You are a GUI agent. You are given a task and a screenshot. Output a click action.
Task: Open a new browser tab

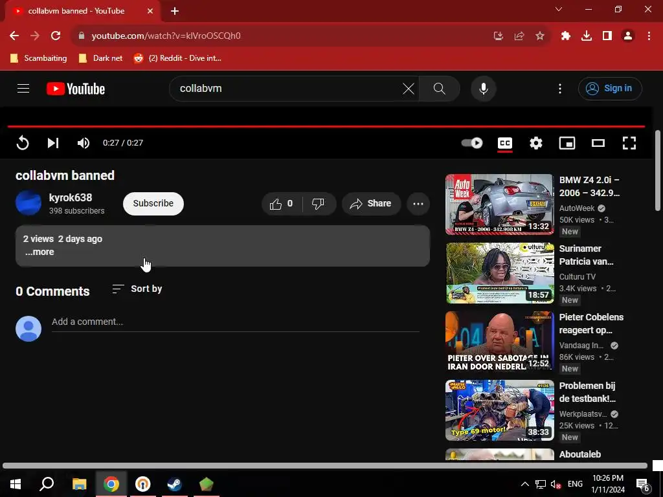(175, 11)
